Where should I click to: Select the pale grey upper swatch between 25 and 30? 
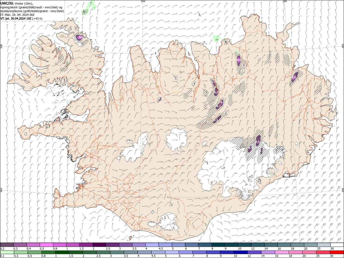pyautogui.click(x=324, y=245)
